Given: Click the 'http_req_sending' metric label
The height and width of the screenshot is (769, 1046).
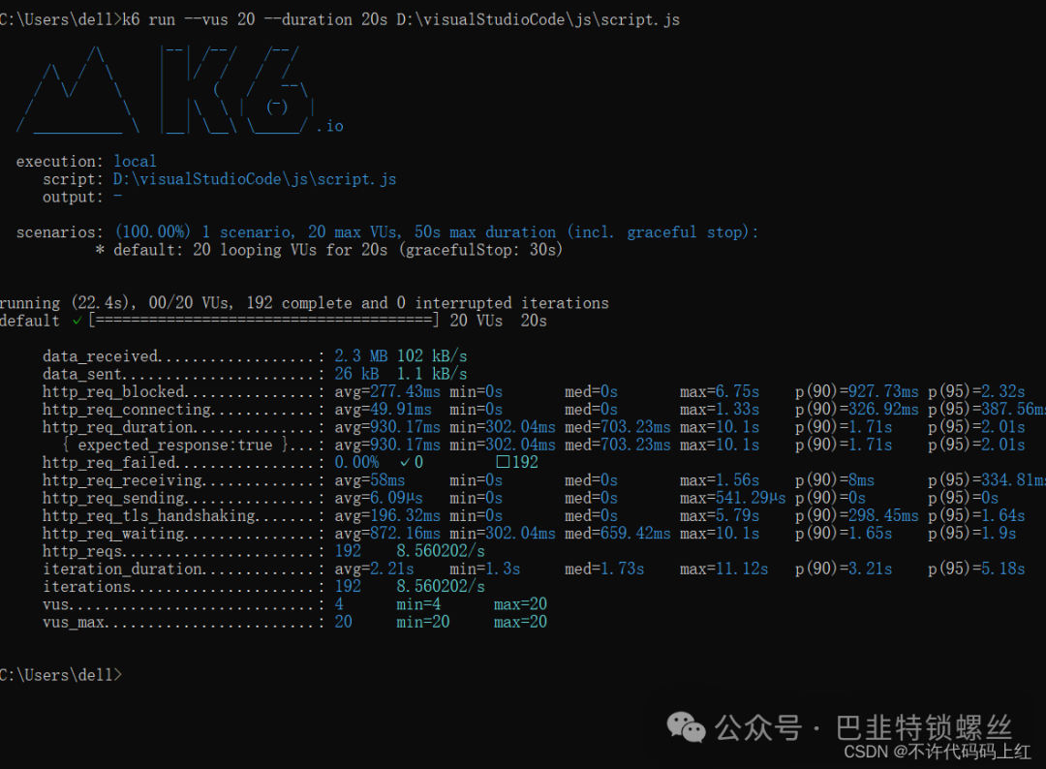Looking at the screenshot, I should click(x=114, y=498).
